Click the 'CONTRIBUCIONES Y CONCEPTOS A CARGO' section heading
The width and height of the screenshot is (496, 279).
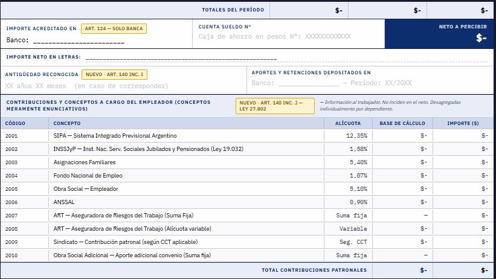coord(108,105)
